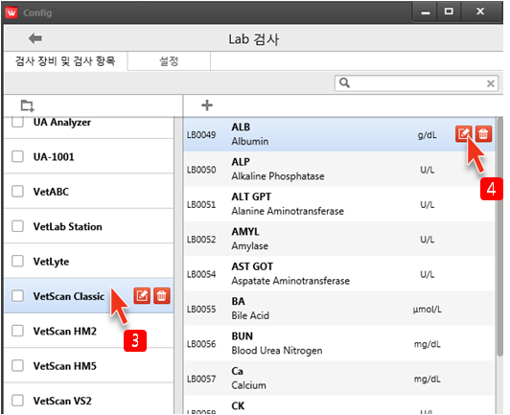Viewport: 510px width, 415px height.
Task: Click the mg/dL unit of Calcium
Action: click(427, 379)
